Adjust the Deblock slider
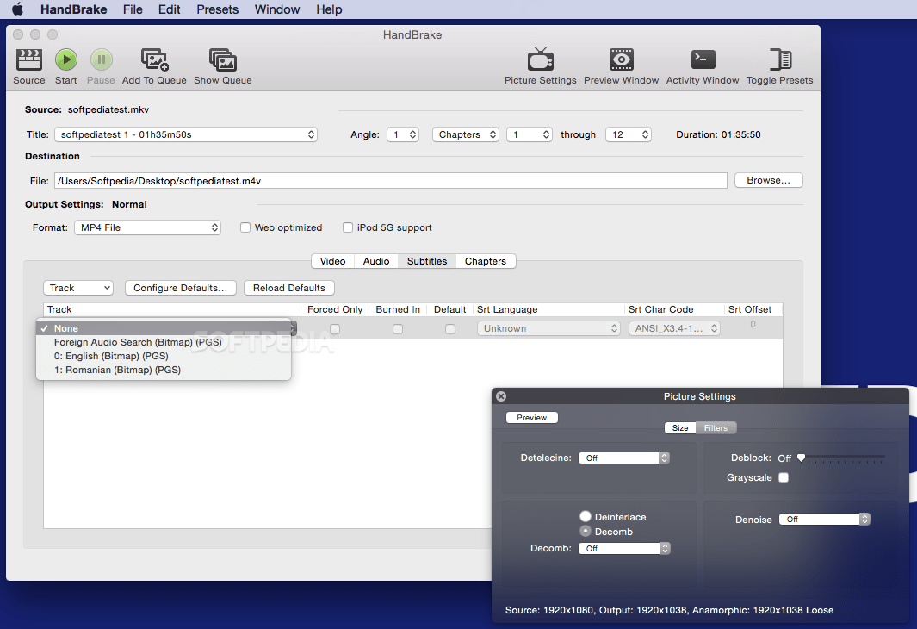This screenshot has width=917, height=629. 802,458
